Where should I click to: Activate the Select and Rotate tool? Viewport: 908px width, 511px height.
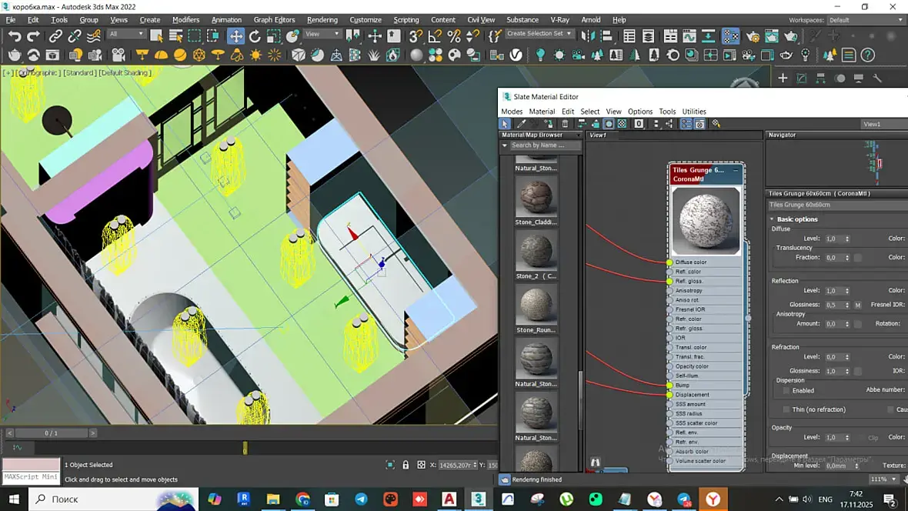255,36
